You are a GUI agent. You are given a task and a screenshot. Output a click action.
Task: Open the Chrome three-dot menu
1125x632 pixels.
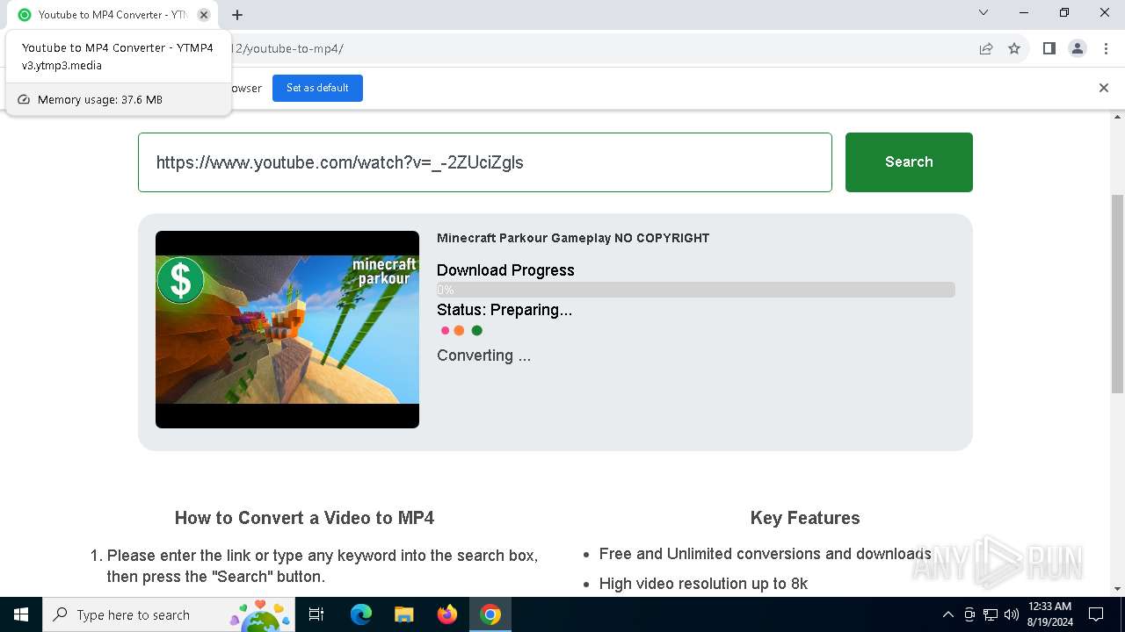click(x=1106, y=48)
